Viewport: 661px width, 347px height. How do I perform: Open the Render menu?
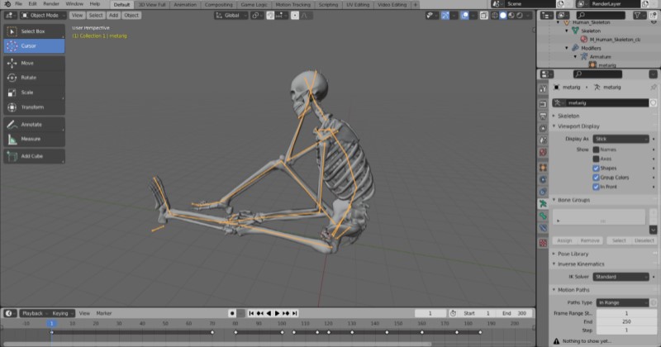click(x=50, y=4)
